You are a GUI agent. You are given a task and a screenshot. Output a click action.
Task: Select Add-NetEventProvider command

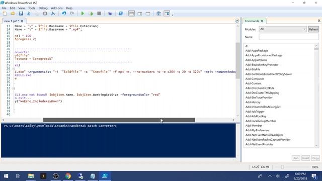click(259, 144)
